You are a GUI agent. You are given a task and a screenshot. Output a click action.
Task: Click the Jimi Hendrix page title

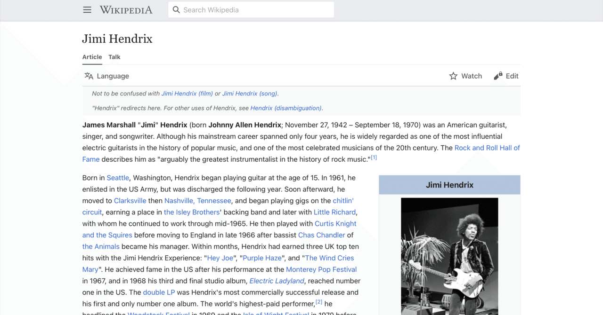pyautogui.click(x=117, y=39)
